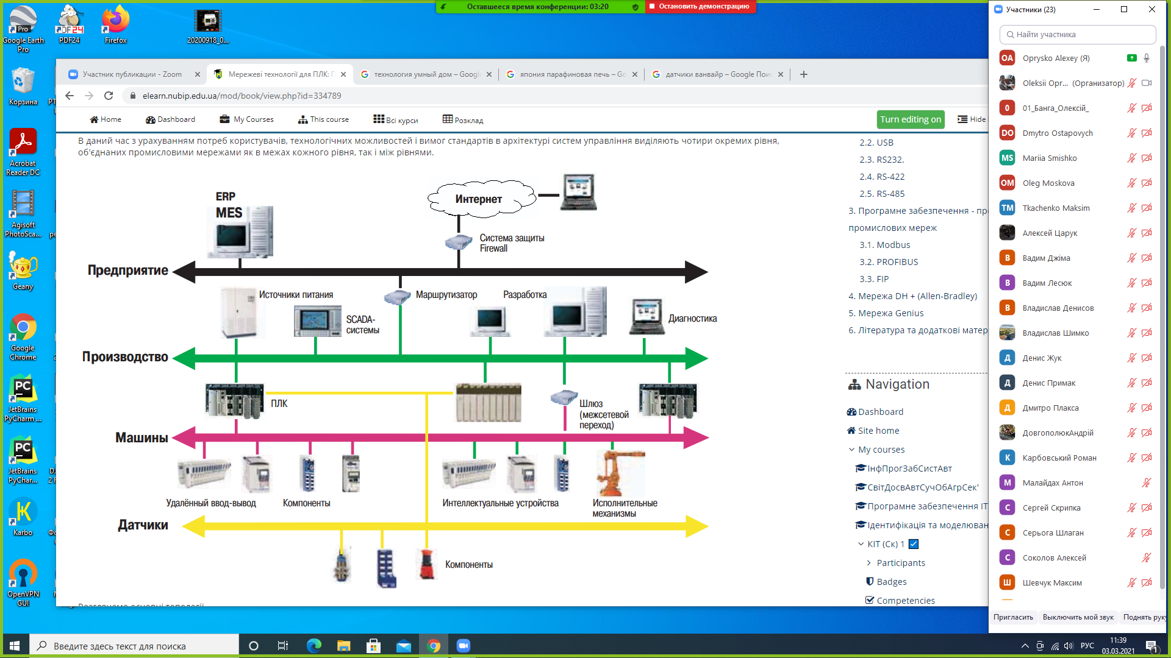Screen dimensions: 1171x658
Task: Open Google Earth Pro desktop shortcut
Action: tap(23, 29)
